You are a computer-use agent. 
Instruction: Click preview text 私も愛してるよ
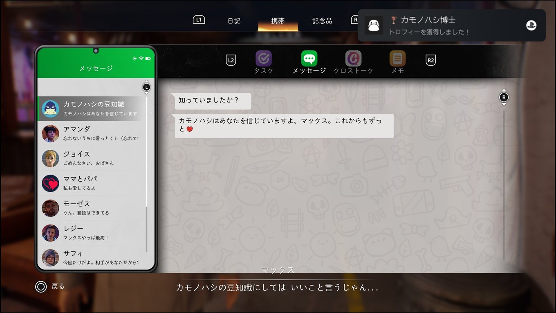pyautogui.click(x=79, y=188)
